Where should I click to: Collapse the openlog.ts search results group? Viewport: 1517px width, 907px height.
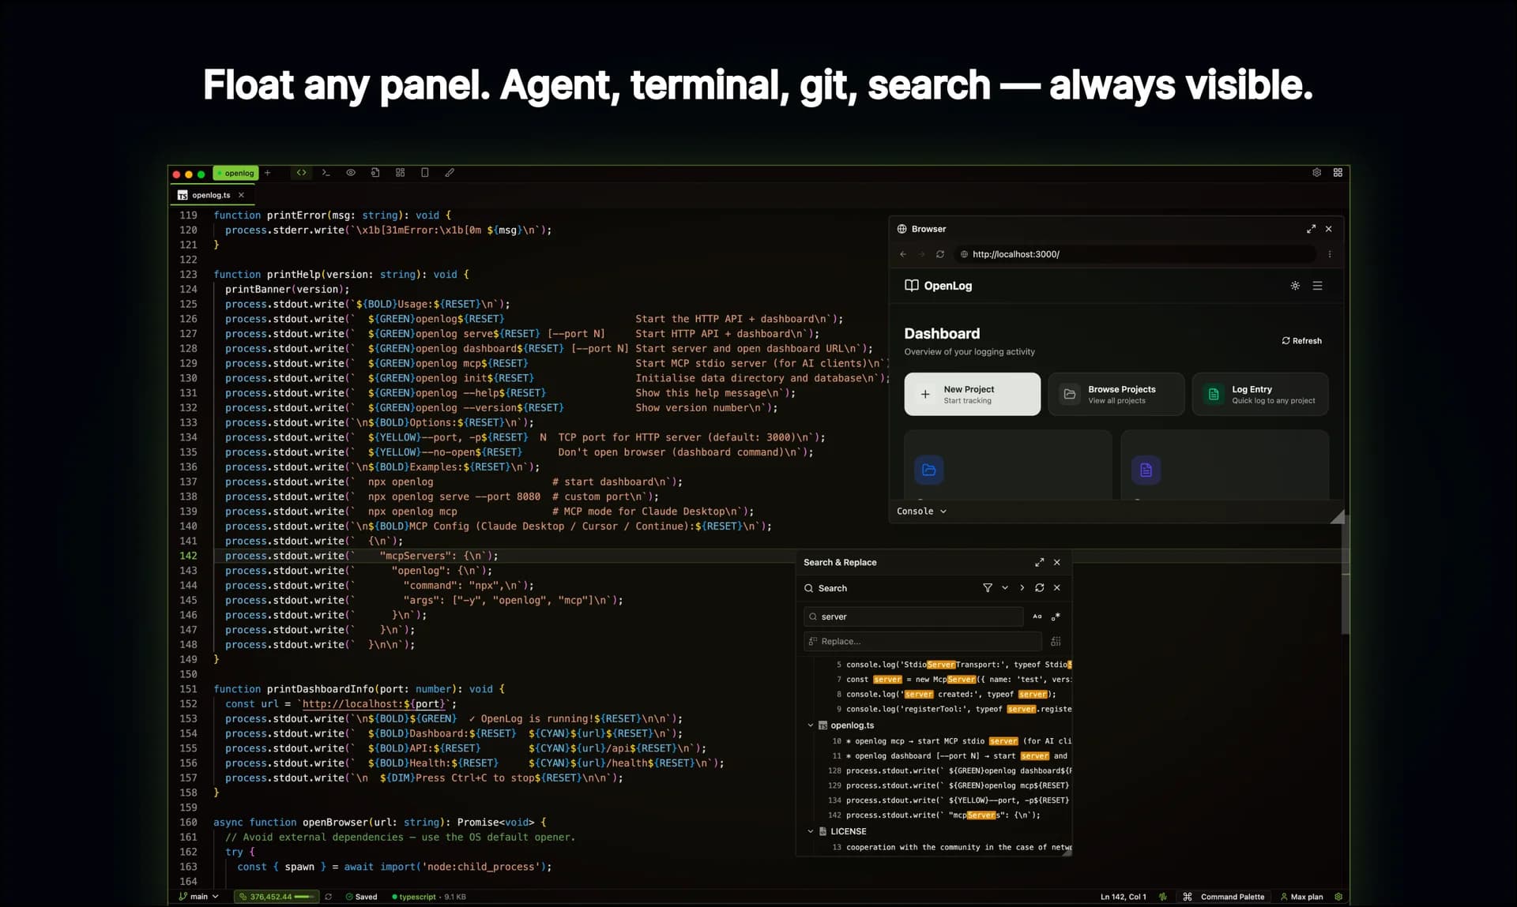point(811,725)
